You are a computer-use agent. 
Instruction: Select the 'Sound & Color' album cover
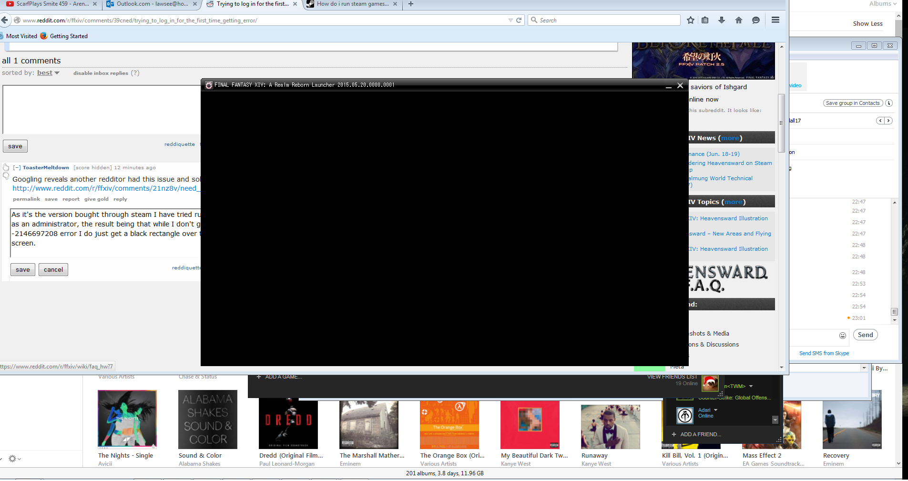click(208, 420)
